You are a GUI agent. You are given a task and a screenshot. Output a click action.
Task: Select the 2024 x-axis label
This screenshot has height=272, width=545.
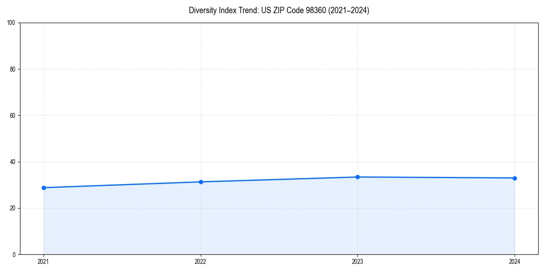(x=515, y=261)
